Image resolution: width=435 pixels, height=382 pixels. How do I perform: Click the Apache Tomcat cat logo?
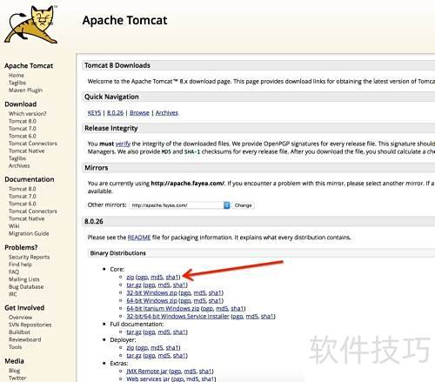(x=30, y=25)
